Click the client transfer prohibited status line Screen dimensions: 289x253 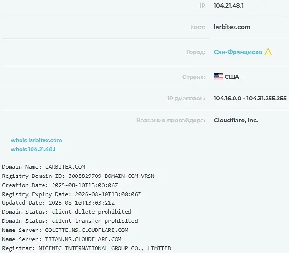click(x=70, y=221)
